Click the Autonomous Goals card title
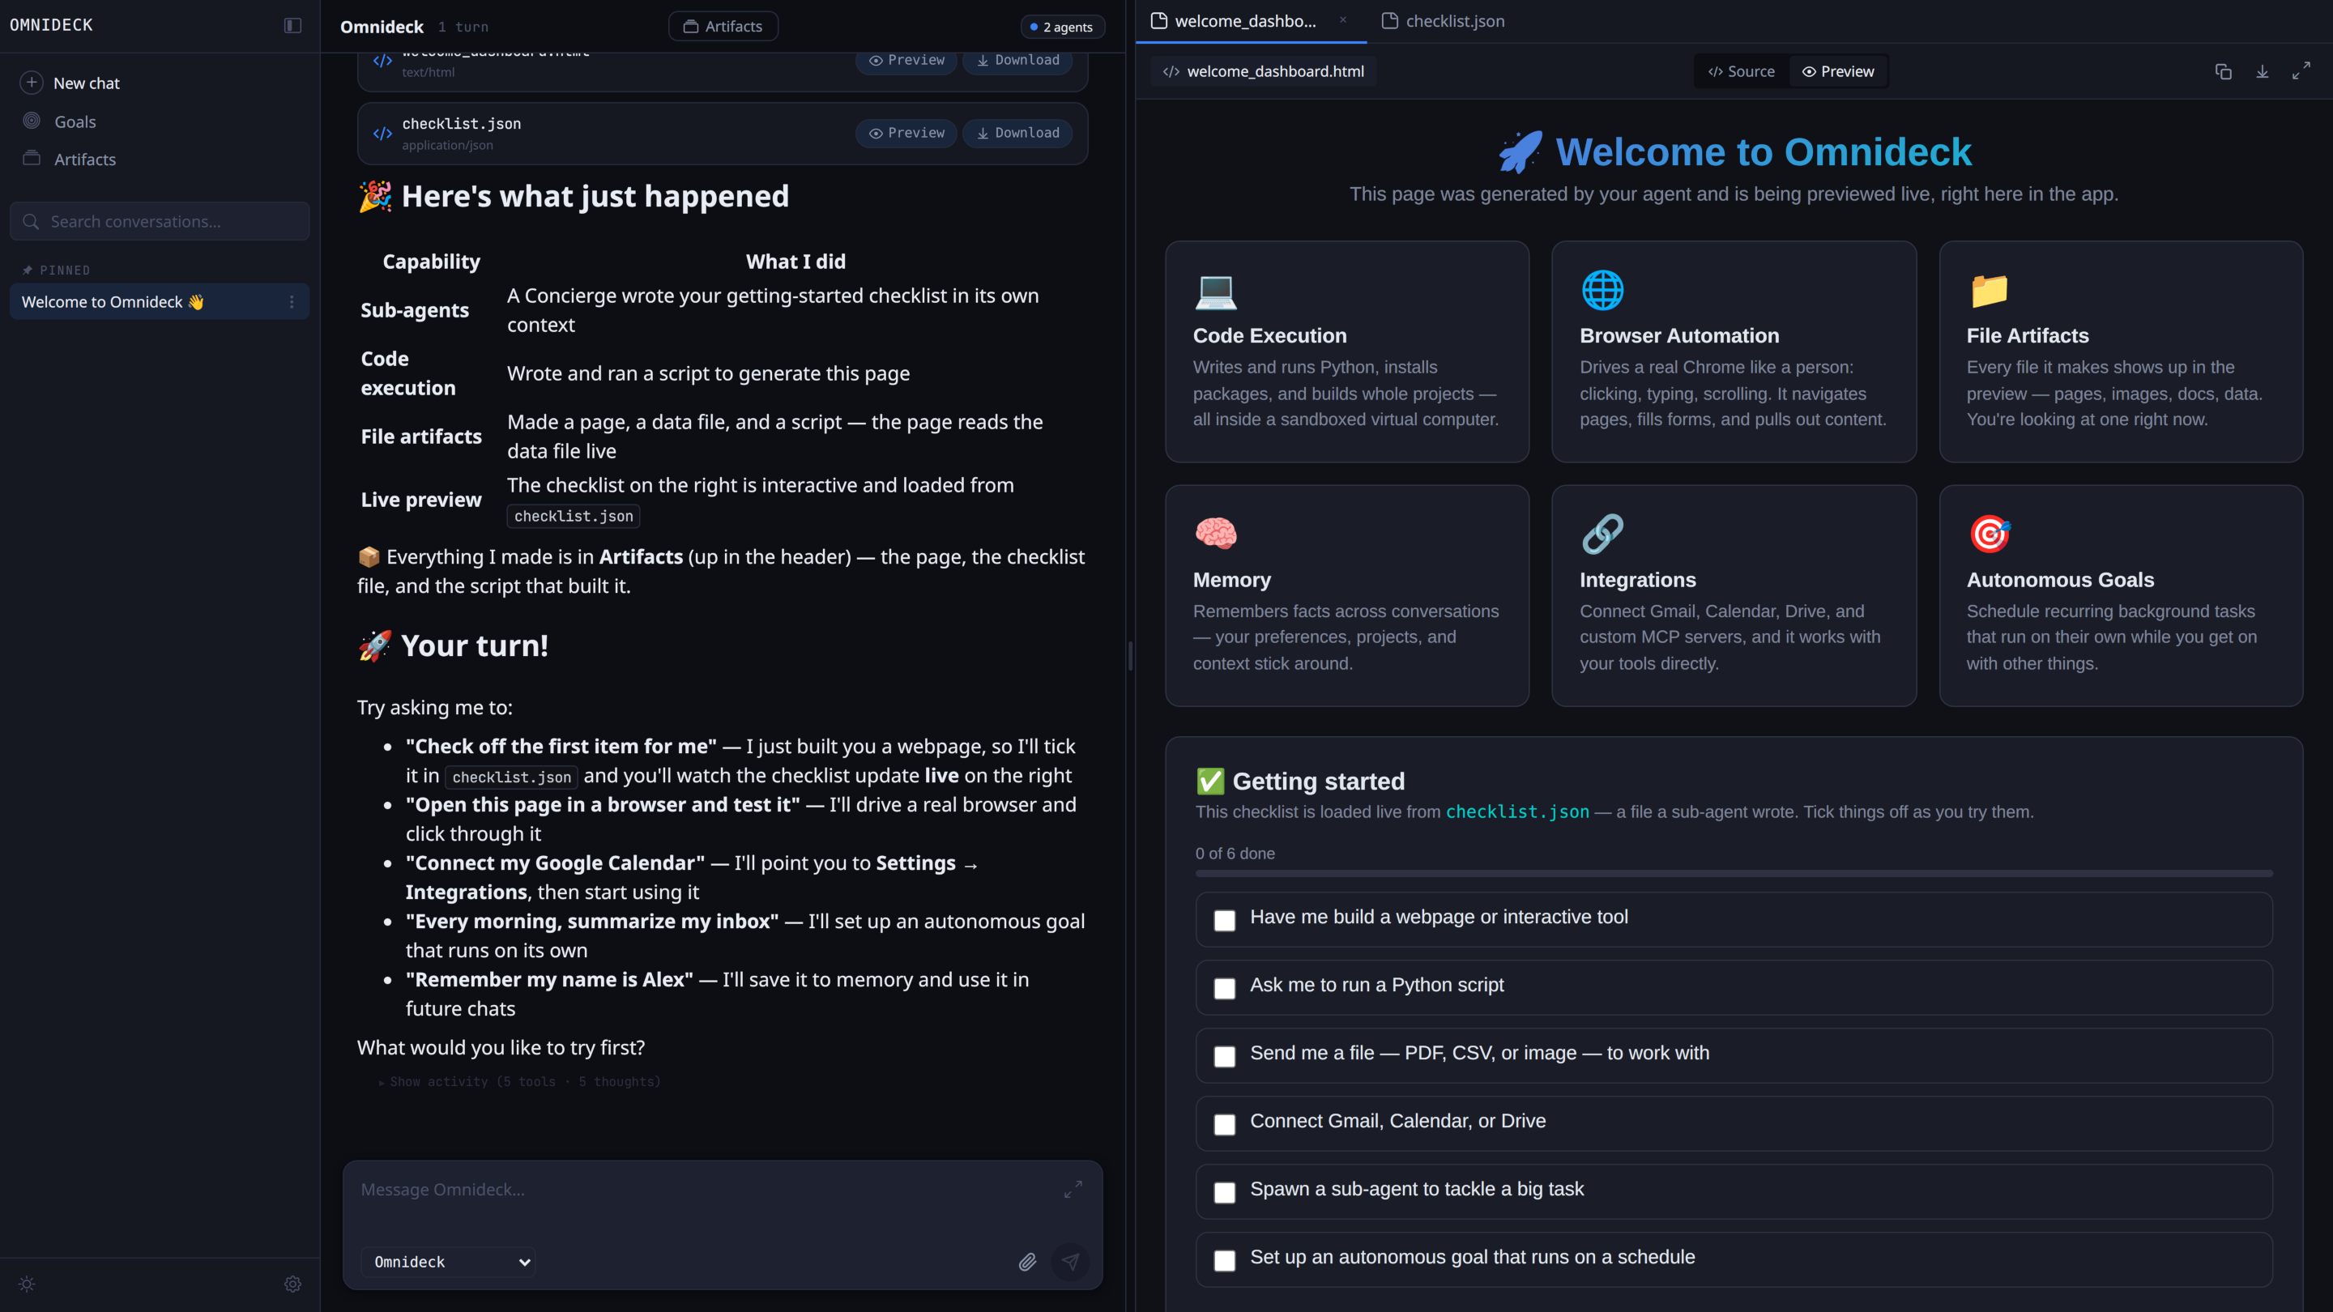The width and height of the screenshot is (2333, 1312). pos(2059,580)
